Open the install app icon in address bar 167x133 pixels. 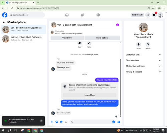click(x=149, y=8)
